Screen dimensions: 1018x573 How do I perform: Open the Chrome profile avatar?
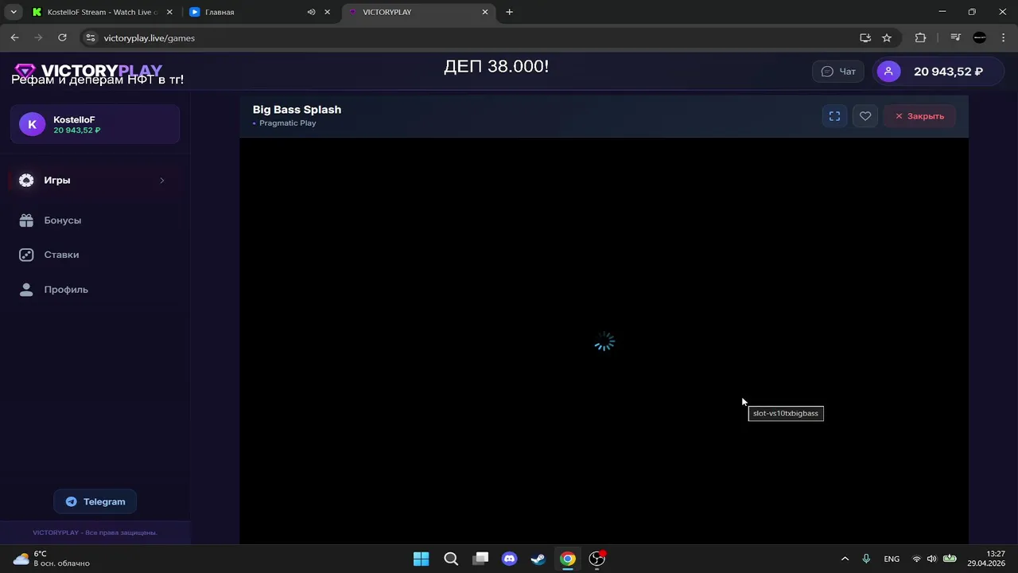pos(980,37)
